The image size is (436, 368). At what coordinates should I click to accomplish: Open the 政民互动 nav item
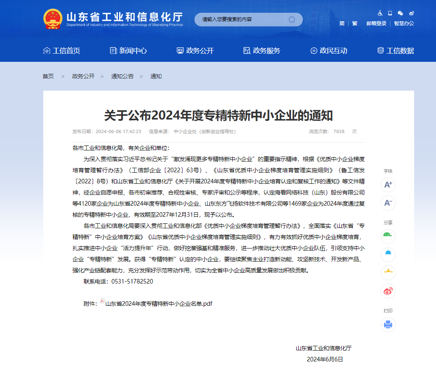click(333, 51)
